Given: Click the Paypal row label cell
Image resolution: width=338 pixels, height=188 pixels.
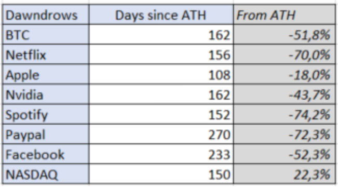Looking at the screenshot, I should [x=46, y=134].
